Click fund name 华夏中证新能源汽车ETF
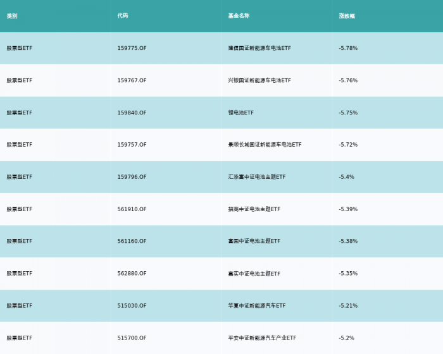The image size is (443, 354). point(257,306)
